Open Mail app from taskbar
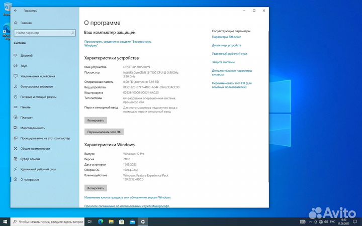 coord(132,222)
